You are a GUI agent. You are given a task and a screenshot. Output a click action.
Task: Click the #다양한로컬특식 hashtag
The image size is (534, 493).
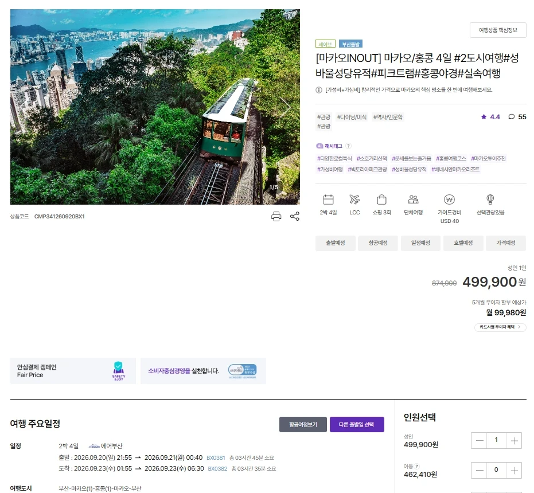tap(334, 159)
